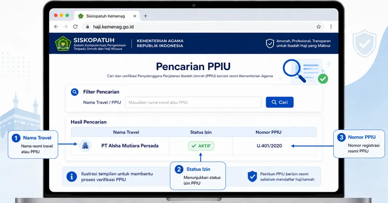Click the browser forward arrow
Viewport: 388px width, 203px height.
pos(66,27)
